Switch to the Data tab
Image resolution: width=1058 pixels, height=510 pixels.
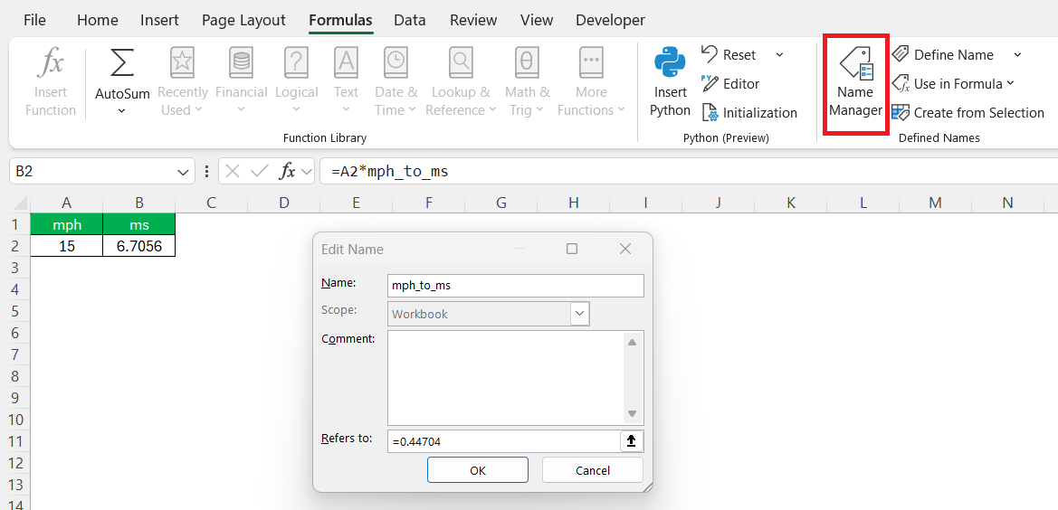pyautogui.click(x=410, y=20)
